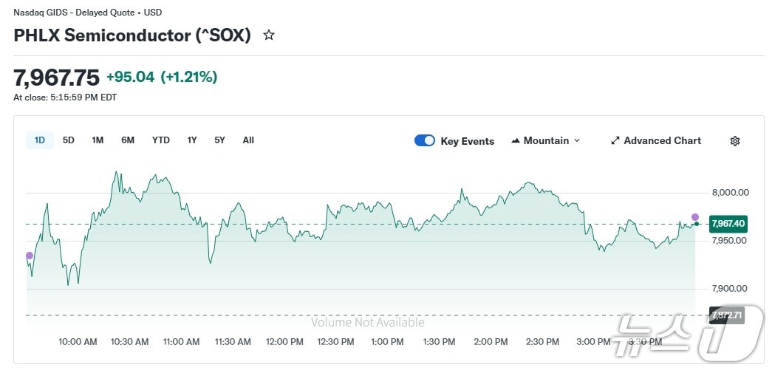This screenshot has width=775, height=373.
Task: Click the Mountain chart type icon
Action: coord(515,141)
